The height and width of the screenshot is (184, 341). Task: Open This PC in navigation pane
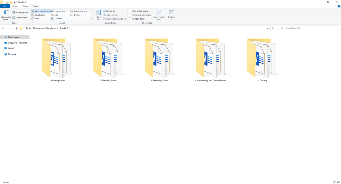(11, 48)
